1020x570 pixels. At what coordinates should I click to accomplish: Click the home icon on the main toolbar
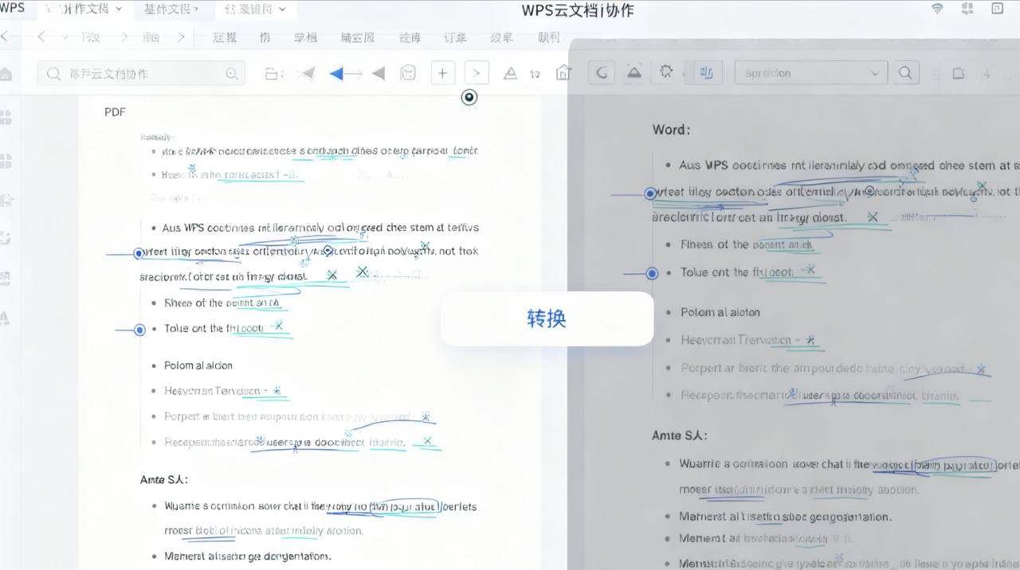563,72
